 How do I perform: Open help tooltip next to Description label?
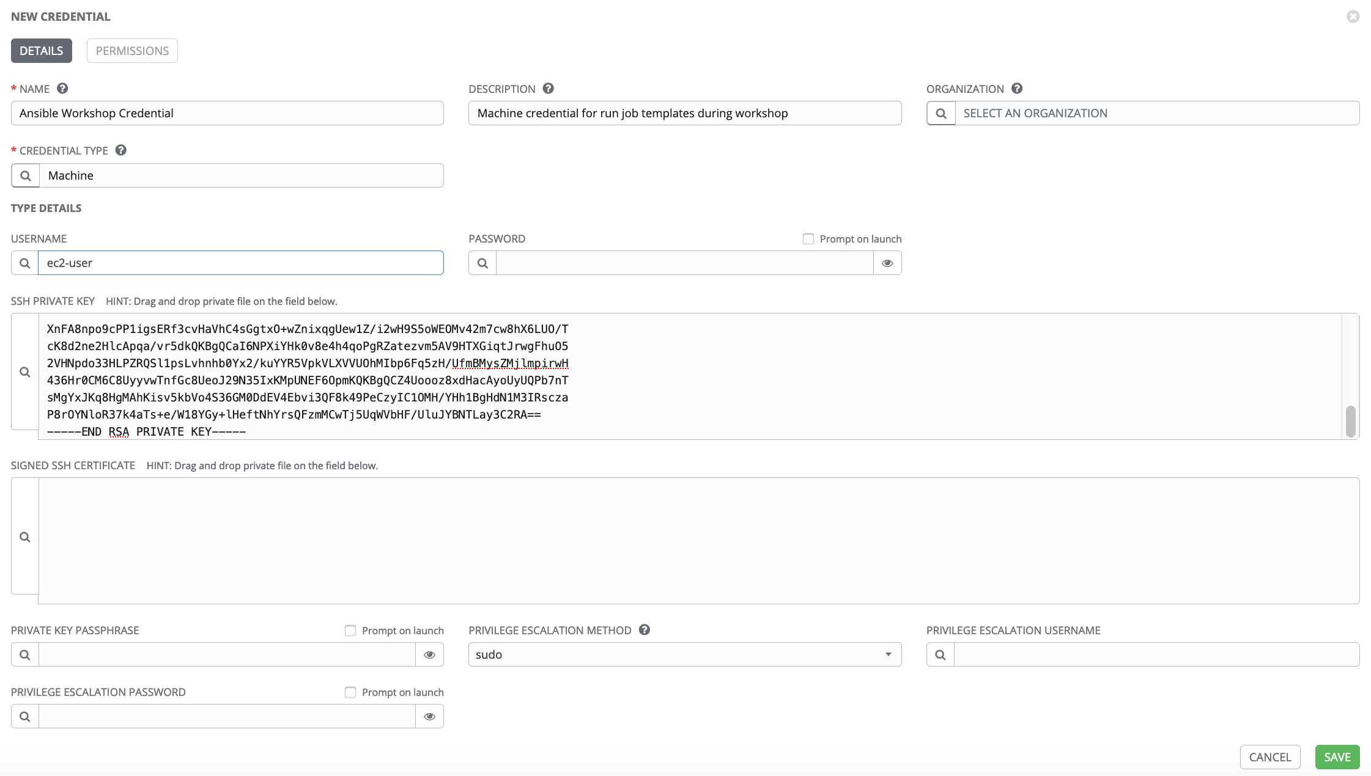tap(549, 89)
